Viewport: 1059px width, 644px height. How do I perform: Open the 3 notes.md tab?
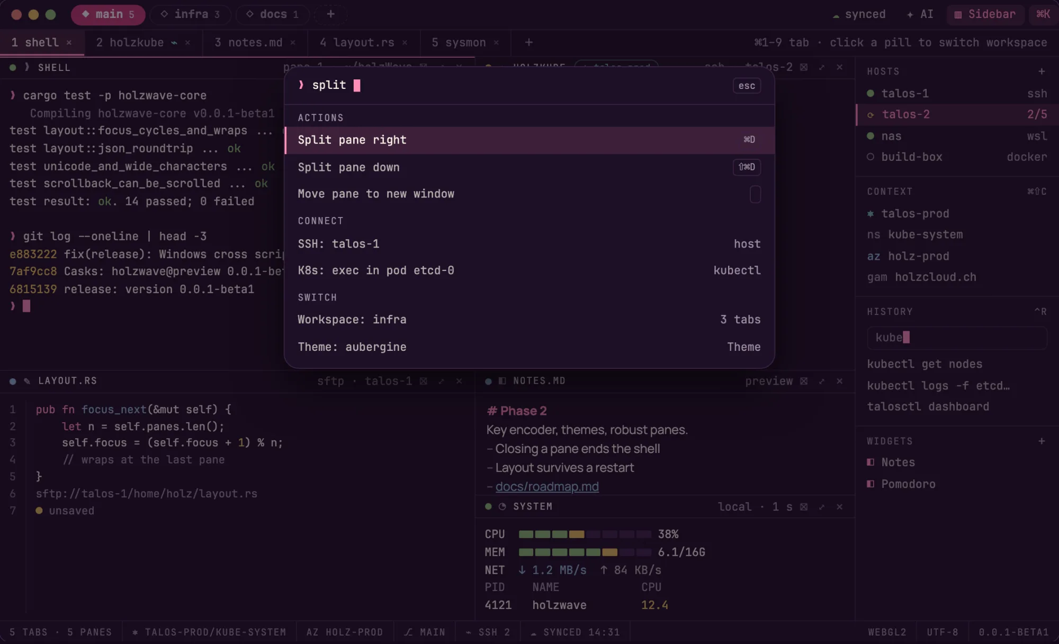pos(255,42)
